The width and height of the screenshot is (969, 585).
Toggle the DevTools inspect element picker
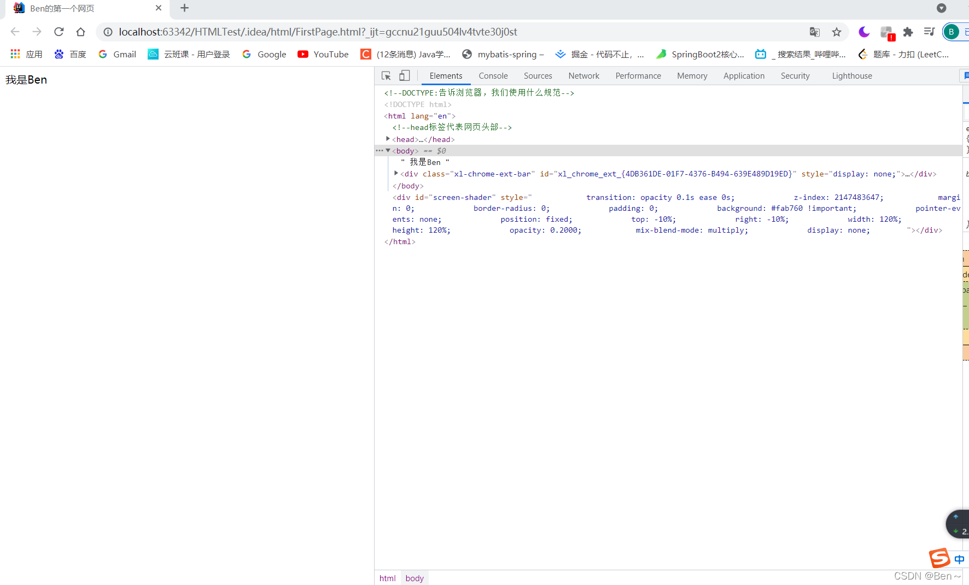tap(386, 76)
